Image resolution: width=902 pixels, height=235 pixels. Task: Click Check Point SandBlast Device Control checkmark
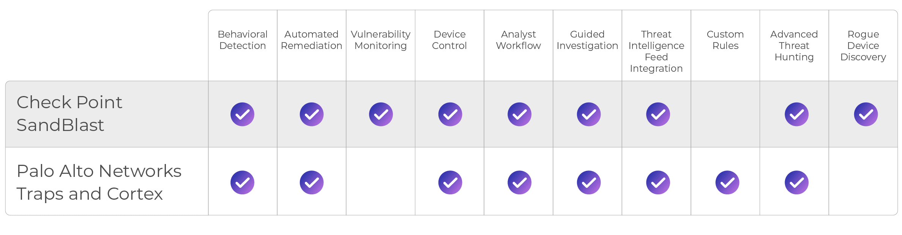(x=450, y=114)
